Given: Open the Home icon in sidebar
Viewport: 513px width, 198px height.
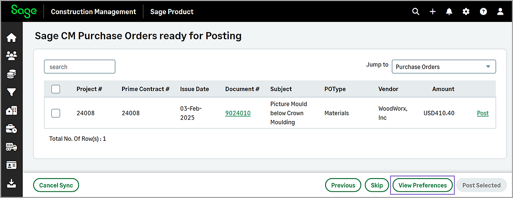Looking at the screenshot, I should (12, 38).
